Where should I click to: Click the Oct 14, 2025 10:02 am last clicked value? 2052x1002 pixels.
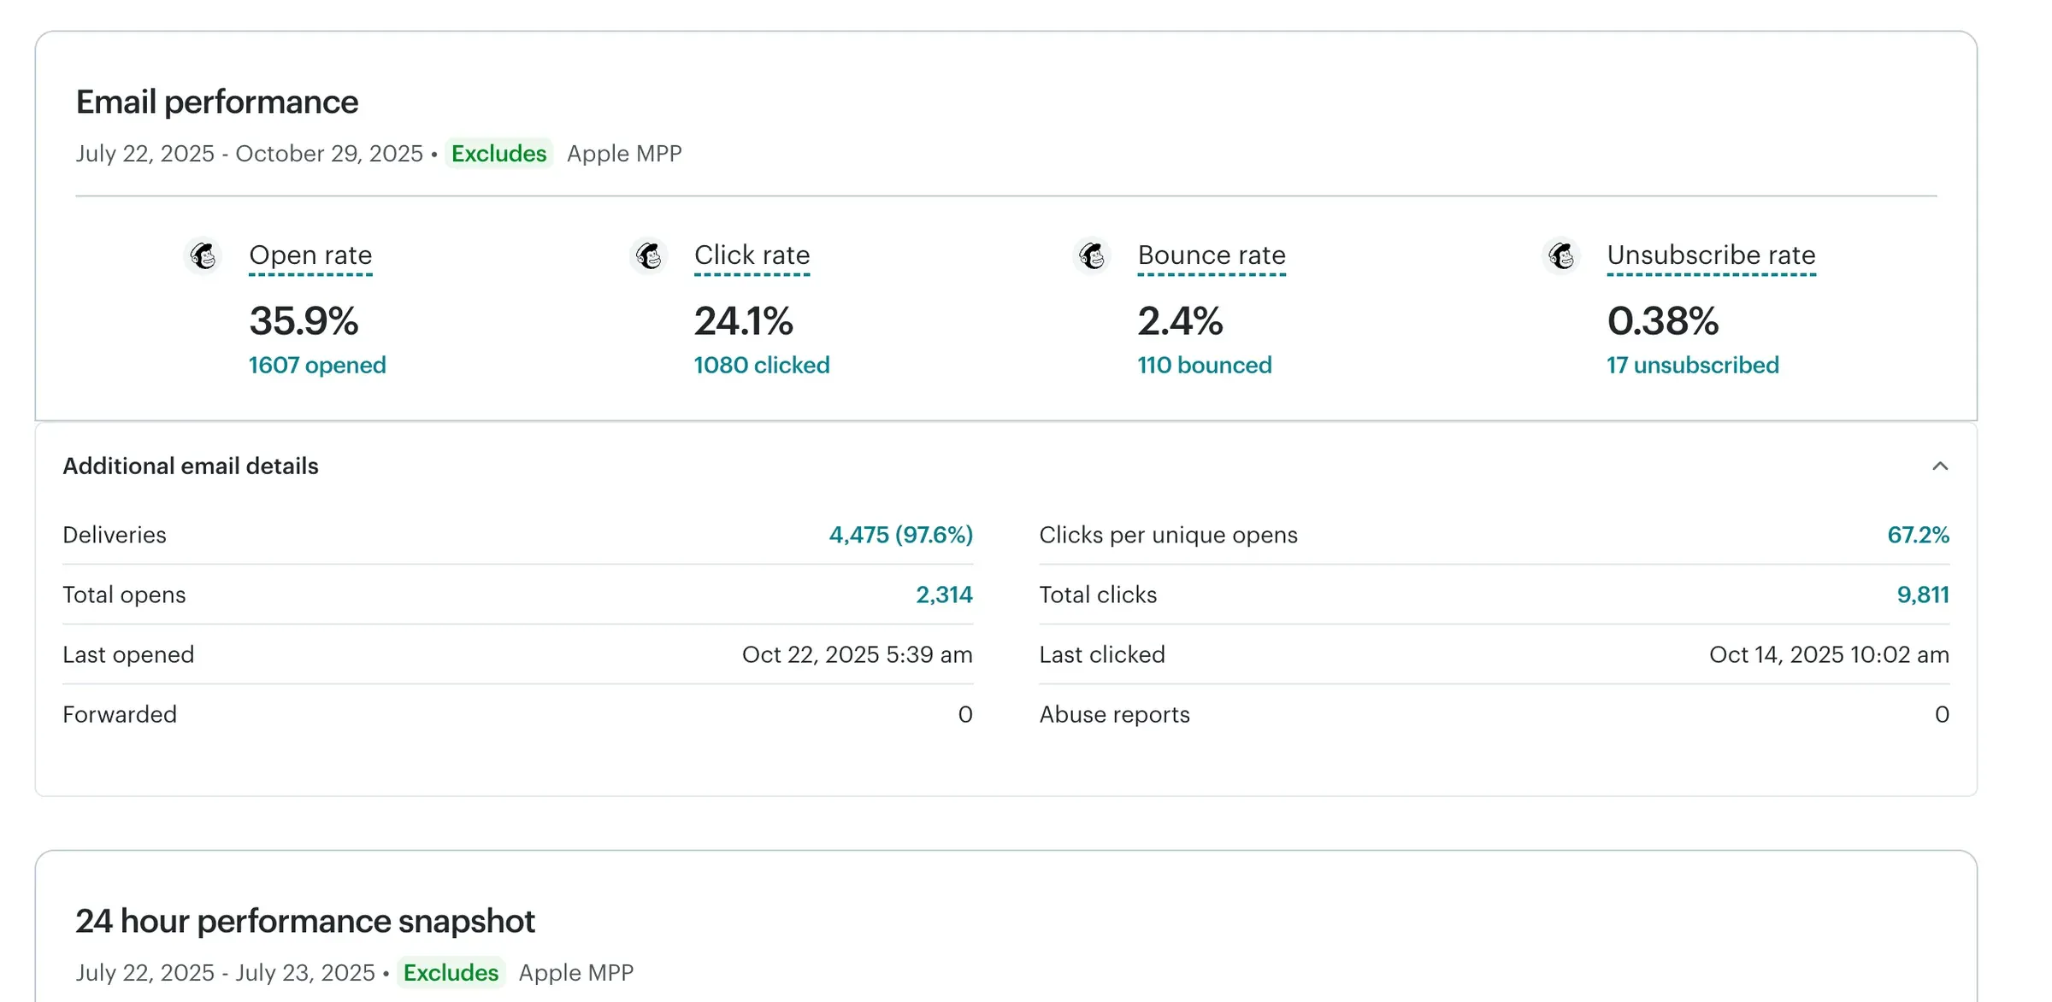pos(1830,654)
